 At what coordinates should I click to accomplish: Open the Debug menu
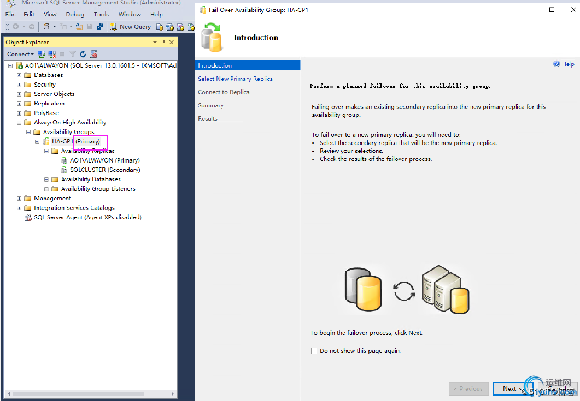click(75, 14)
